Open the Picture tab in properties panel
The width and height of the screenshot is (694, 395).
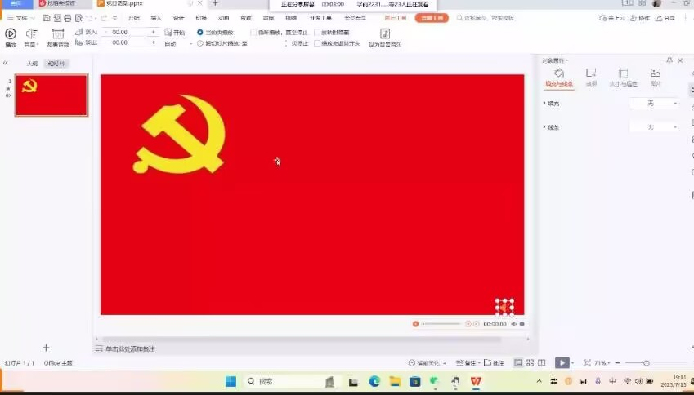pos(655,76)
